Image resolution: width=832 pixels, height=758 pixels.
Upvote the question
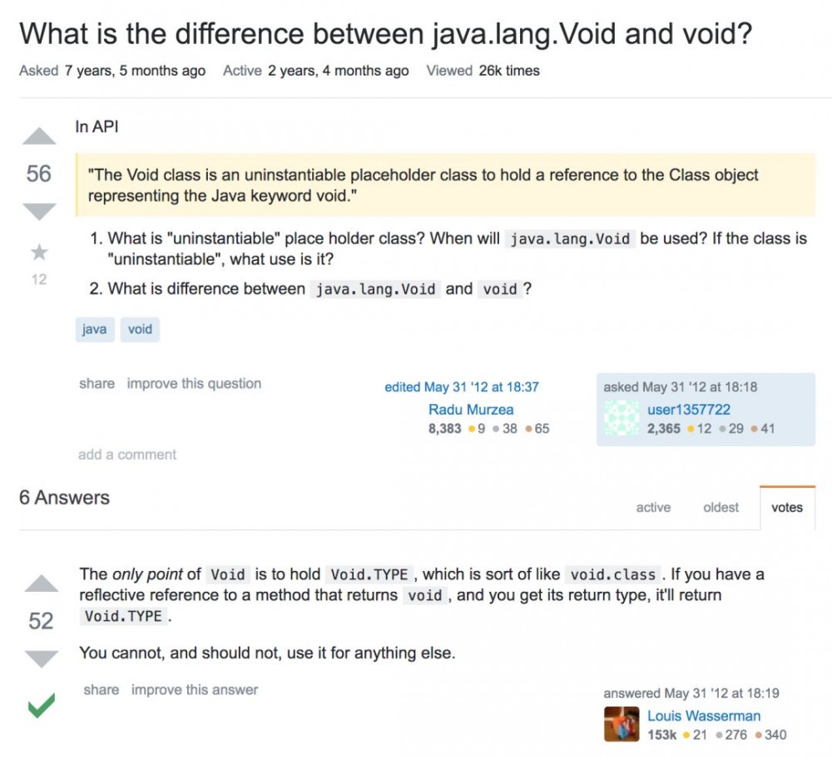(x=38, y=136)
